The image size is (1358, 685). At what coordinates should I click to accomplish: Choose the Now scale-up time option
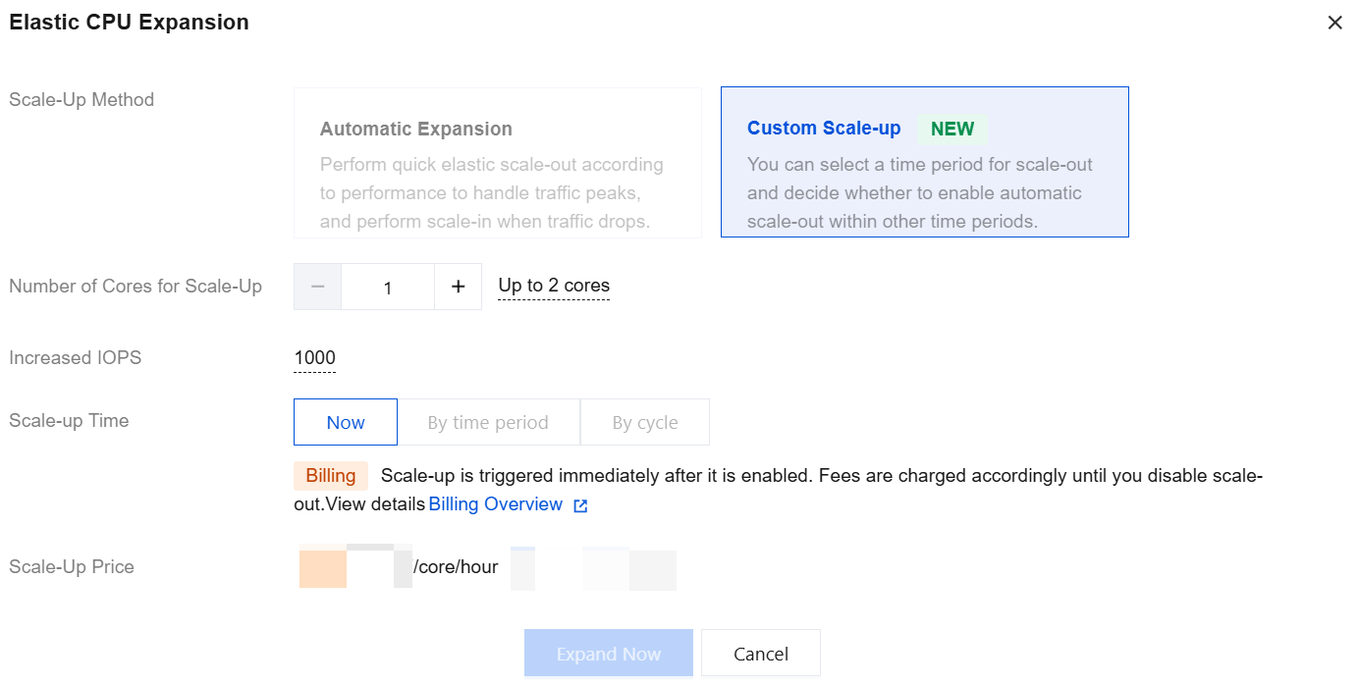pos(346,422)
